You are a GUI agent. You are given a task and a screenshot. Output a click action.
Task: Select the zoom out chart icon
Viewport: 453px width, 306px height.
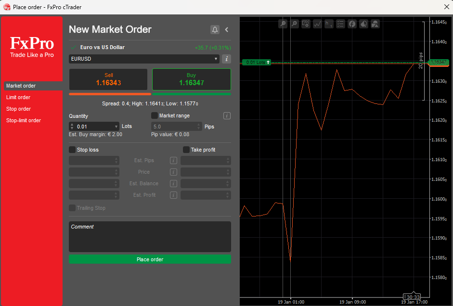(x=283, y=24)
